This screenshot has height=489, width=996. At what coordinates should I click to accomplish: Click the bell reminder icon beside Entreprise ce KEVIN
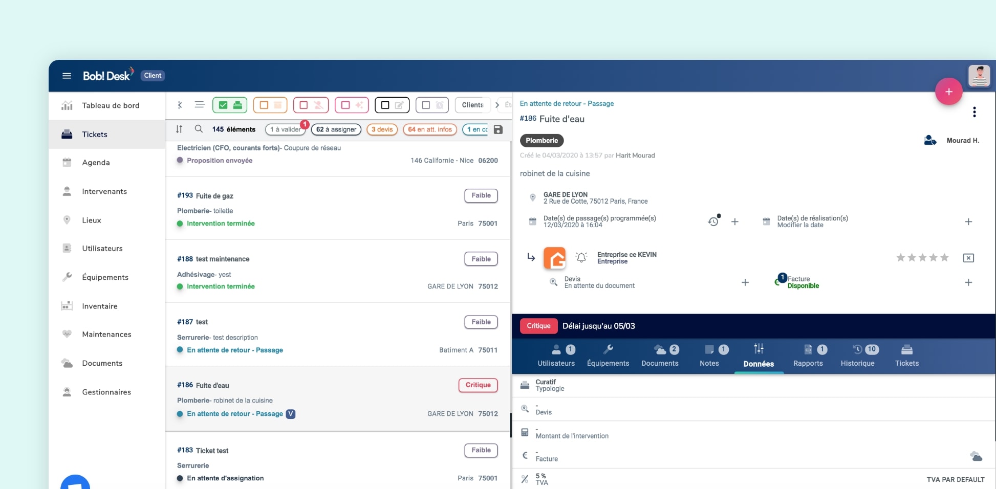(581, 257)
